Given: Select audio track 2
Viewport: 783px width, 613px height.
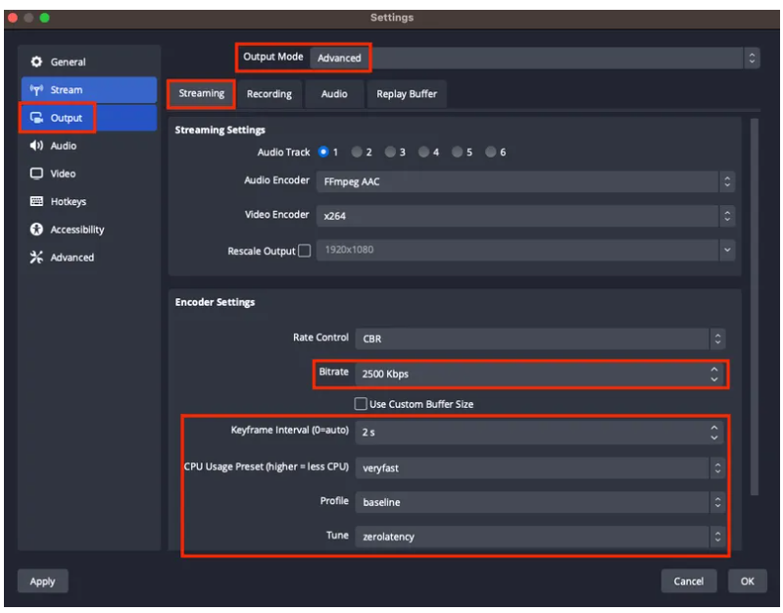Looking at the screenshot, I should (x=357, y=152).
